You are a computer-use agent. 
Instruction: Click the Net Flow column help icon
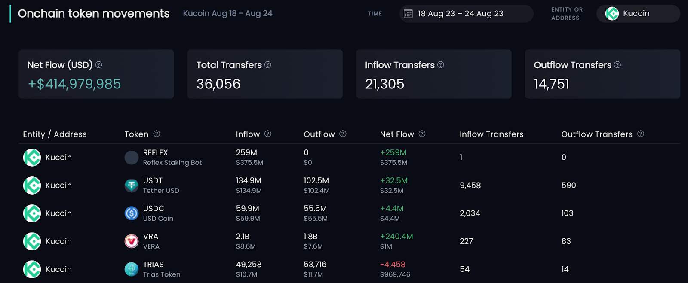[x=422, y=134]
